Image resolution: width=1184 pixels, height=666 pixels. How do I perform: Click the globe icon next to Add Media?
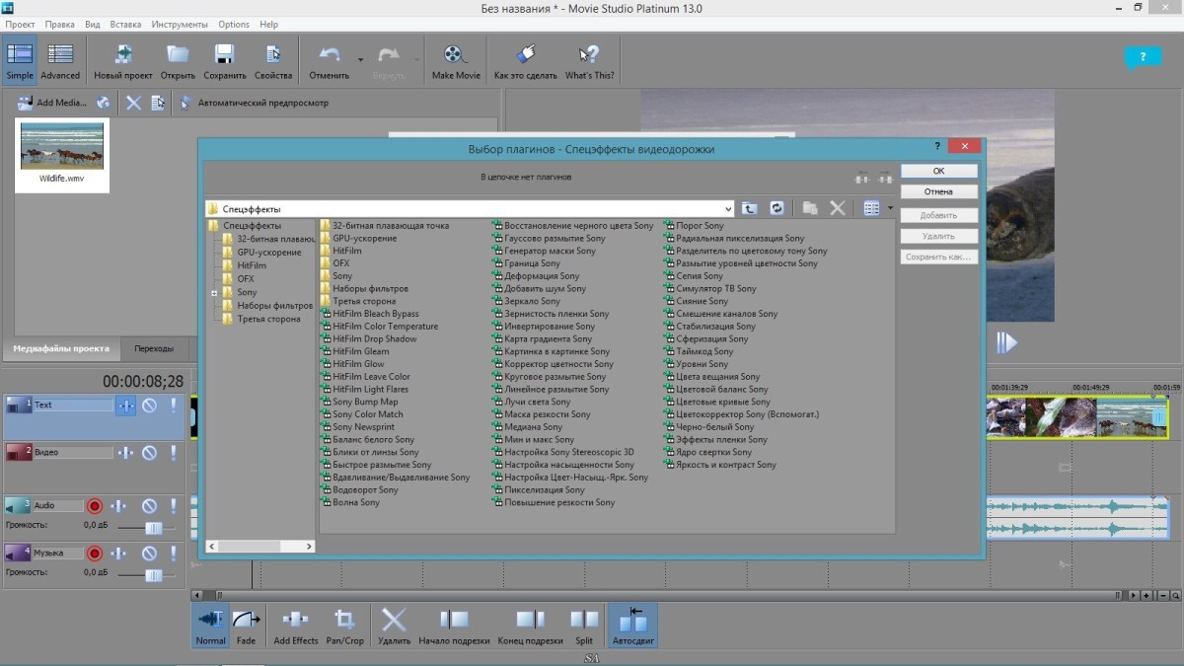pos(104,103)
